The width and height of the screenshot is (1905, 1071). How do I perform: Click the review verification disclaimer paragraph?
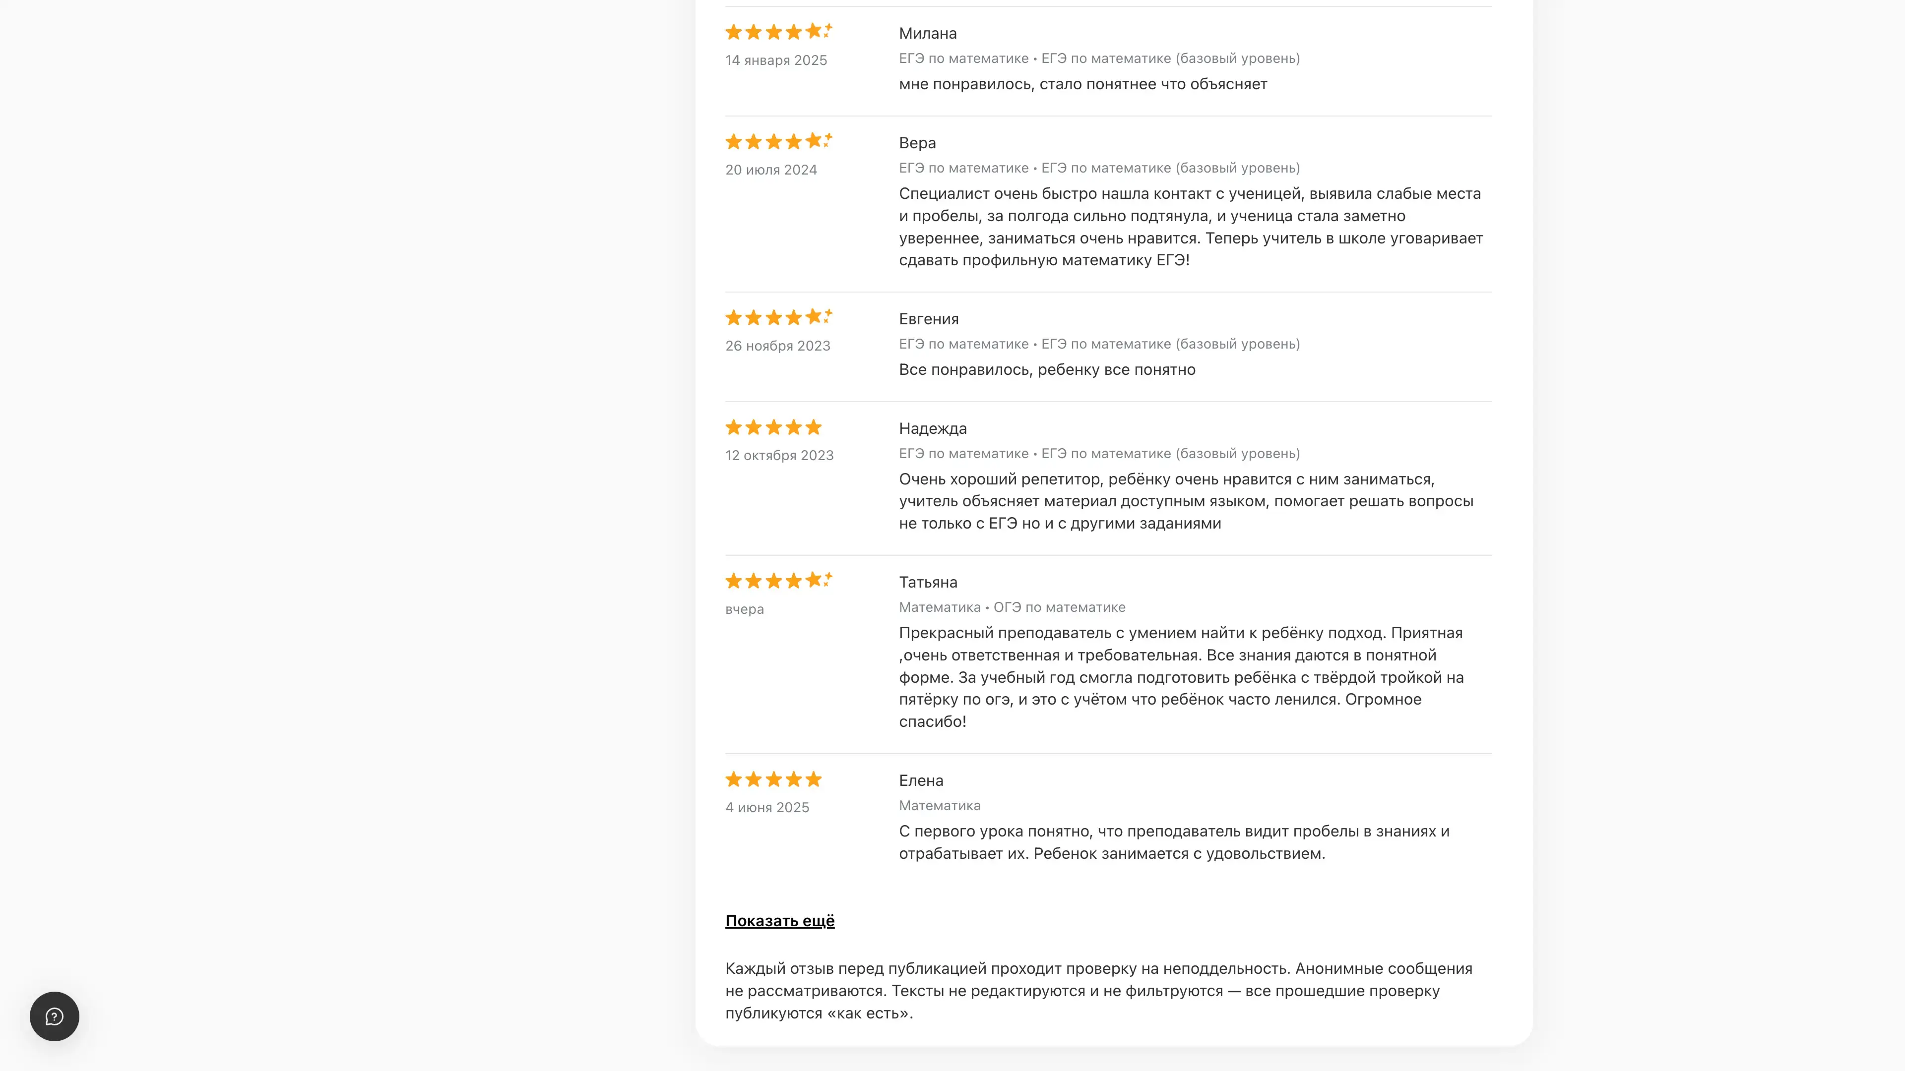click(1098, 991)
